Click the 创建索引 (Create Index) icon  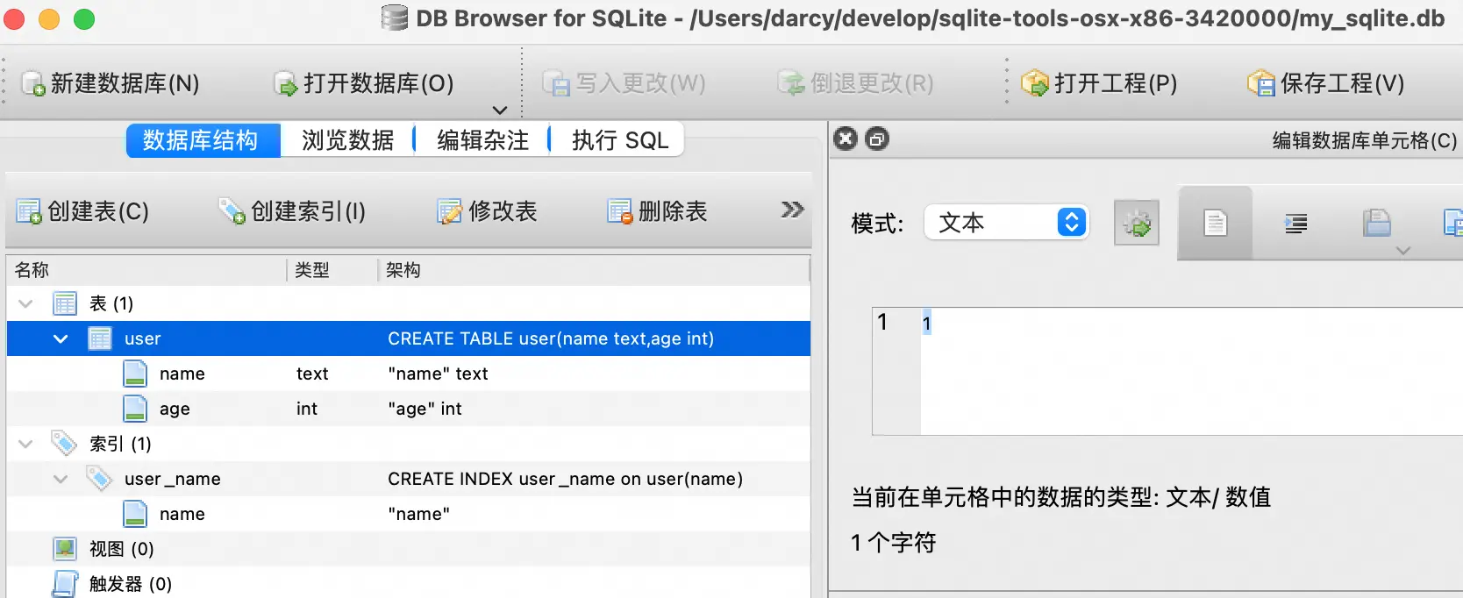pos(232,211)
